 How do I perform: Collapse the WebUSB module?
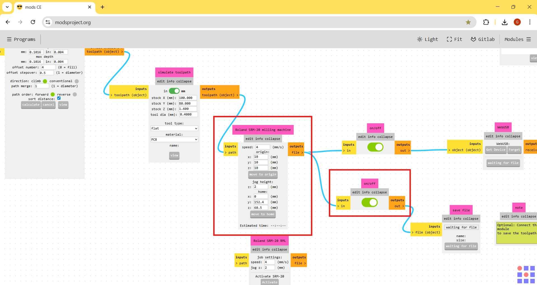tap(513, 136)
